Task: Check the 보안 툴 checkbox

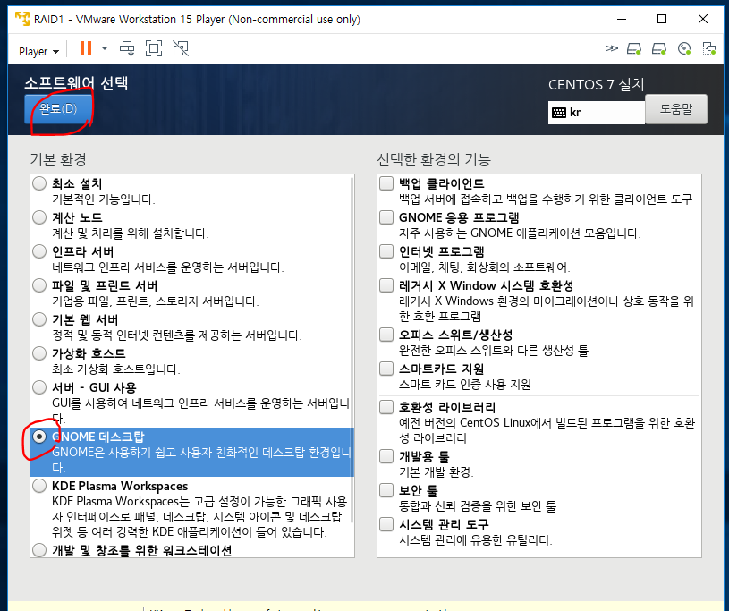Action: pos(386,490)
